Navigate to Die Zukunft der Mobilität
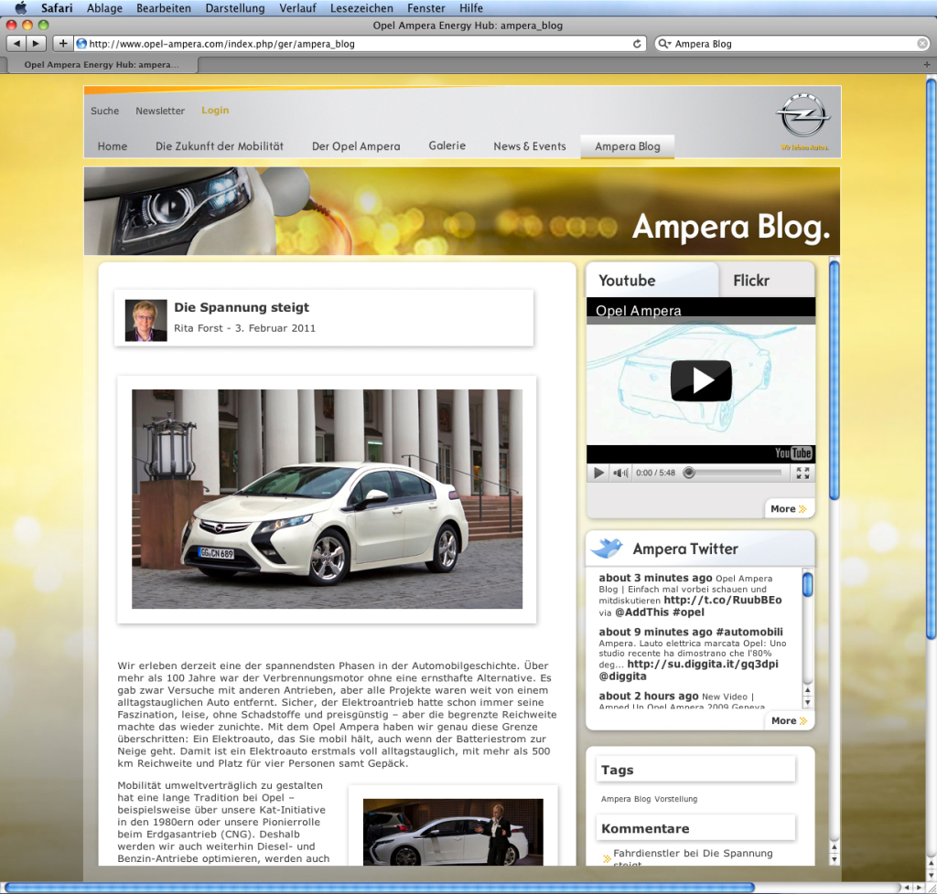This screenshot has height=894, width=937. coord(220,145)
